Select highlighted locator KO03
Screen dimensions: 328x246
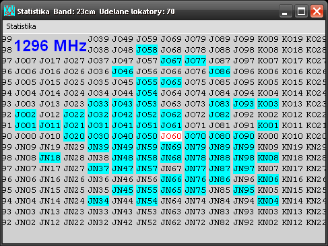(268, 104)
